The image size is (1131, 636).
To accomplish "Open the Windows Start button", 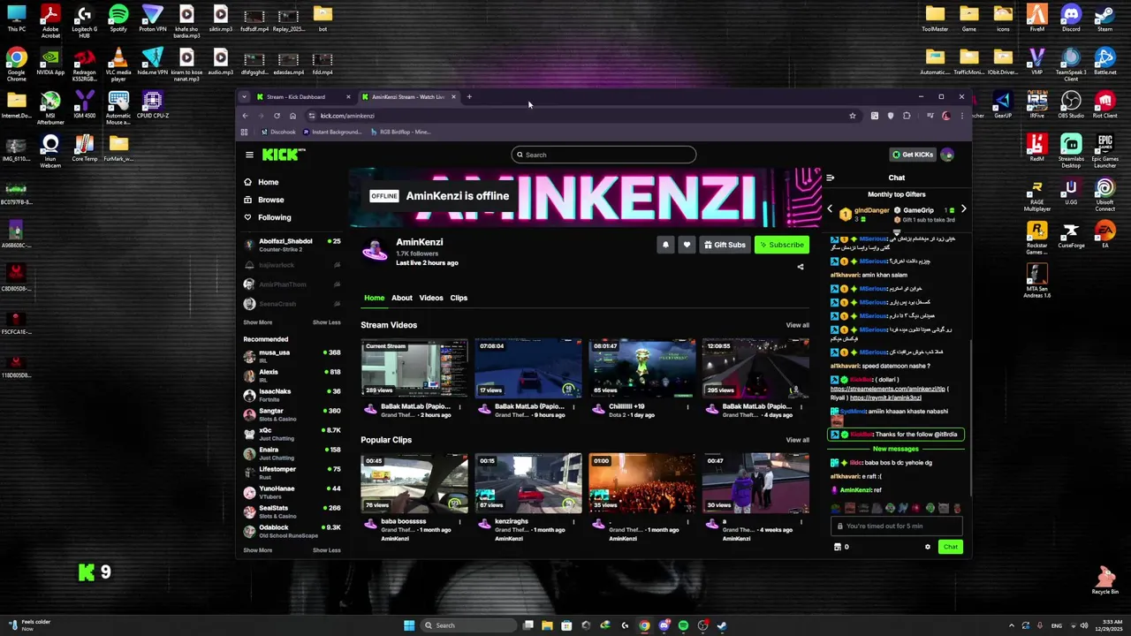I will point(409,625).
